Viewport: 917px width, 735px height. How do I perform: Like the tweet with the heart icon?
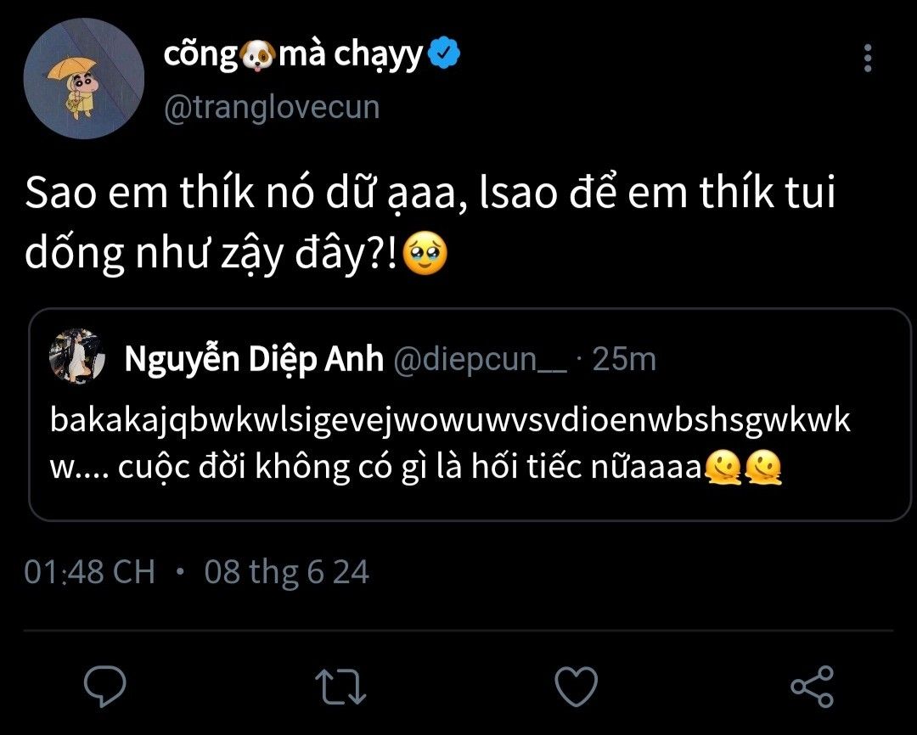click(x=576, y=684)
